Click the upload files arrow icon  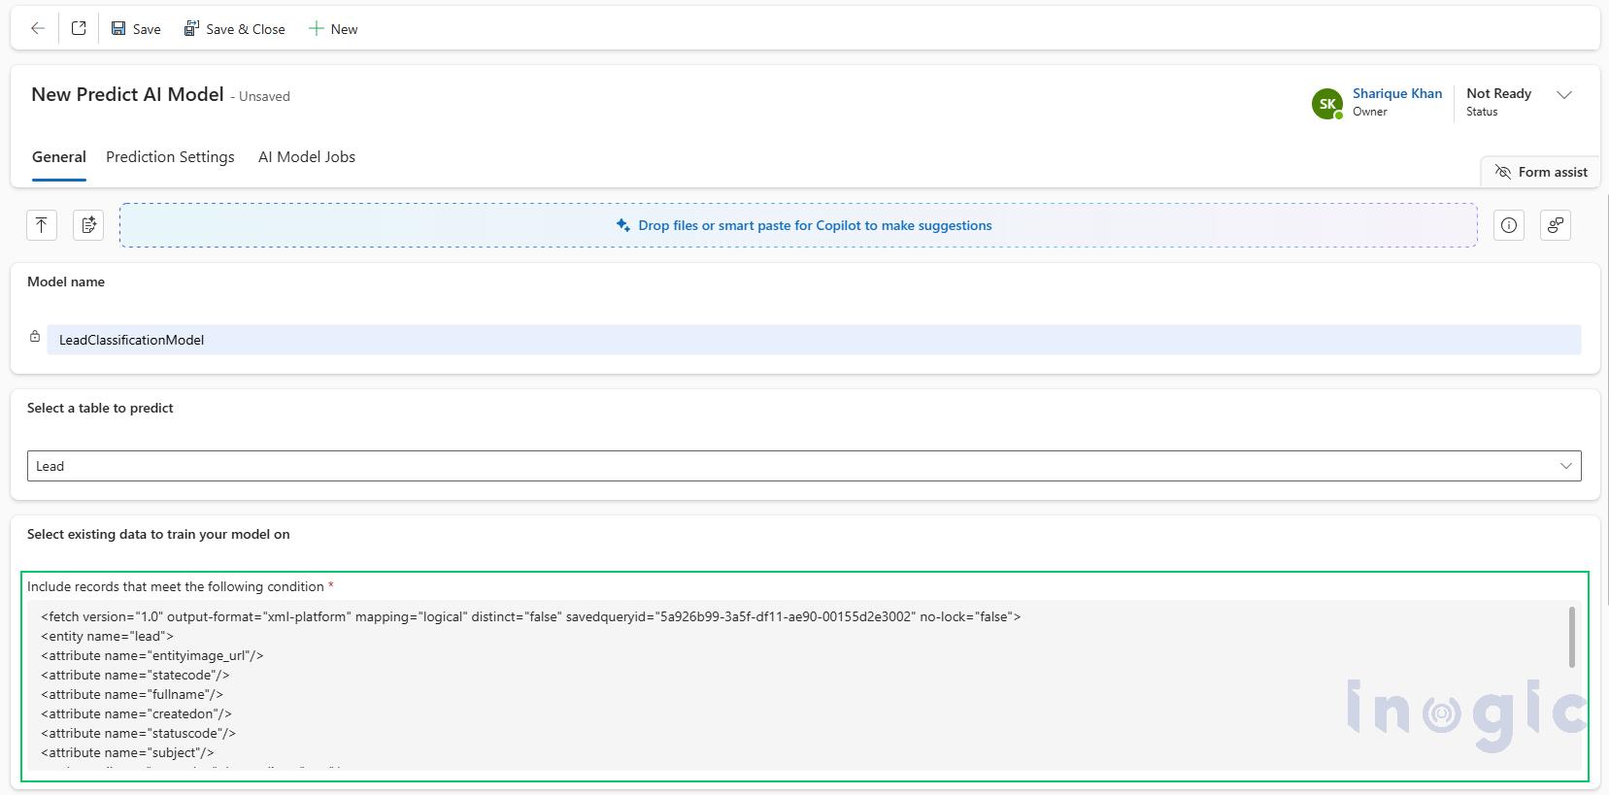tap(42, 225)
